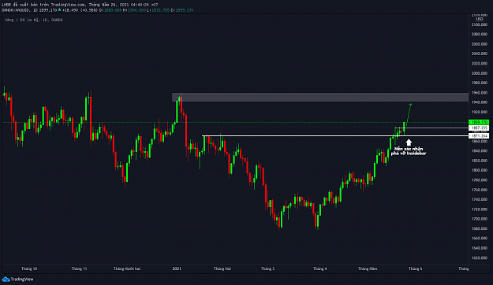Click the 2100.000 price axis label
Screen dimensions: 493x285
[480, 24]
